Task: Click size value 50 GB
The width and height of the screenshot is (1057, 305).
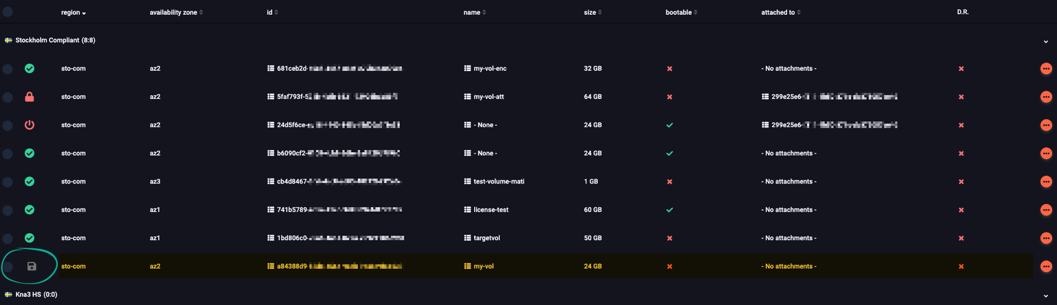Action: 593,238
